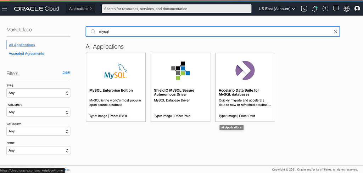Open the CATEGORY filter dropdown
Image resolution: width=363 pixels, height=173 pixels.
pos(38,131)
